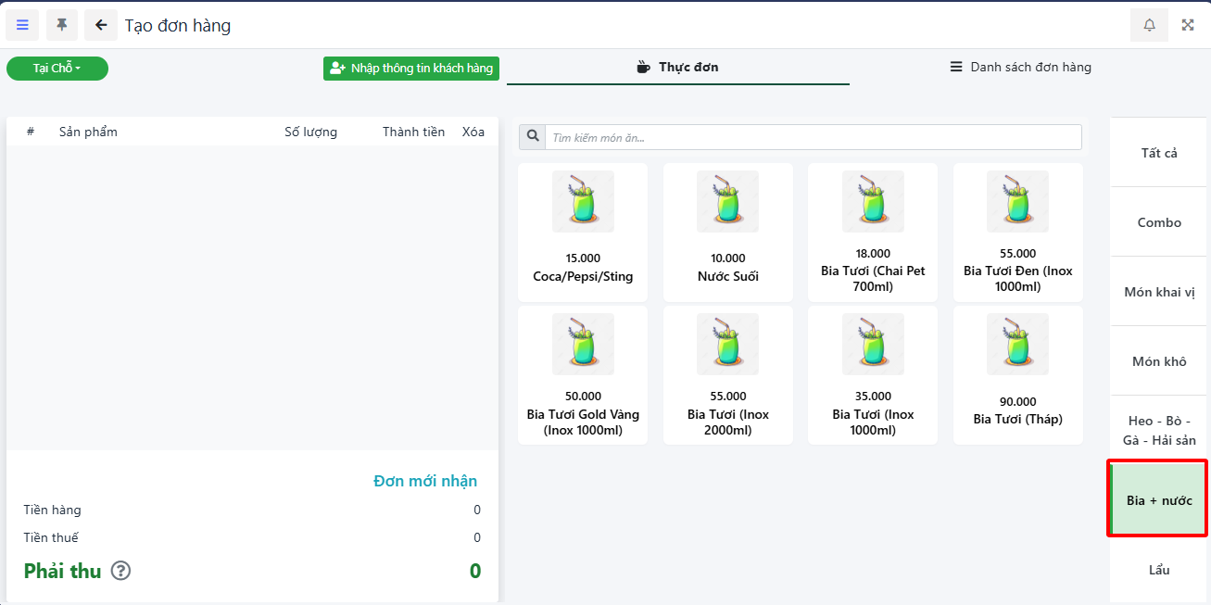Open the Danh sách đơn hàng tab
This screenshot has height=605, width=1211.
1020,68
